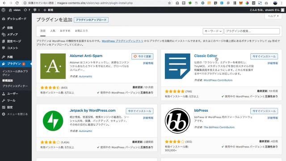This screenshot has width=286, height=161.
Task: Expand the ヘルプ dropdown tab
Action: pos(273,16)
